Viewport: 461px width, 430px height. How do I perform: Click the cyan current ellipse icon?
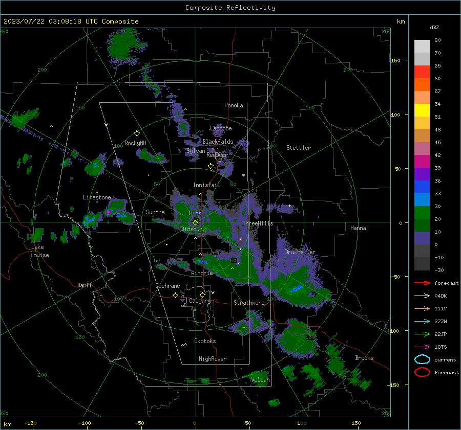tap(422, 359)
